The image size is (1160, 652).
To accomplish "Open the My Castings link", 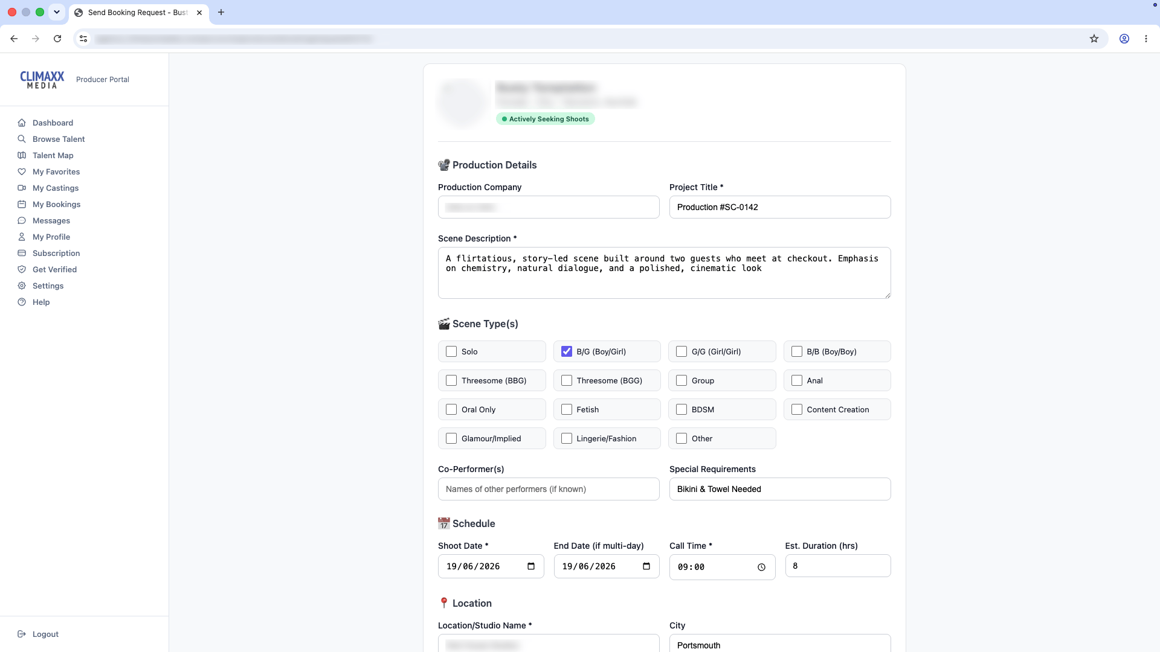I will click(x=56, y=188).
